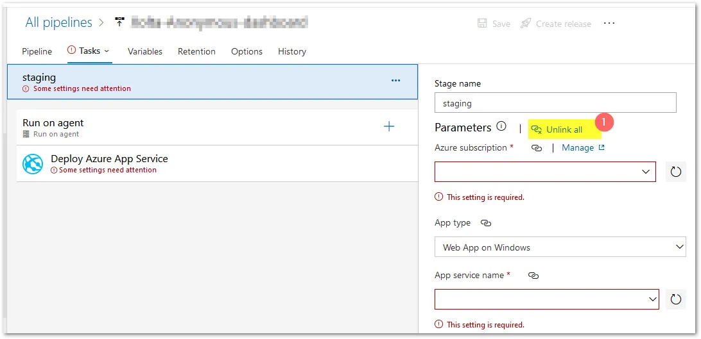Open the App service name dropdown
This screenshot has width=701, height=339.
[x=547, y=299]
